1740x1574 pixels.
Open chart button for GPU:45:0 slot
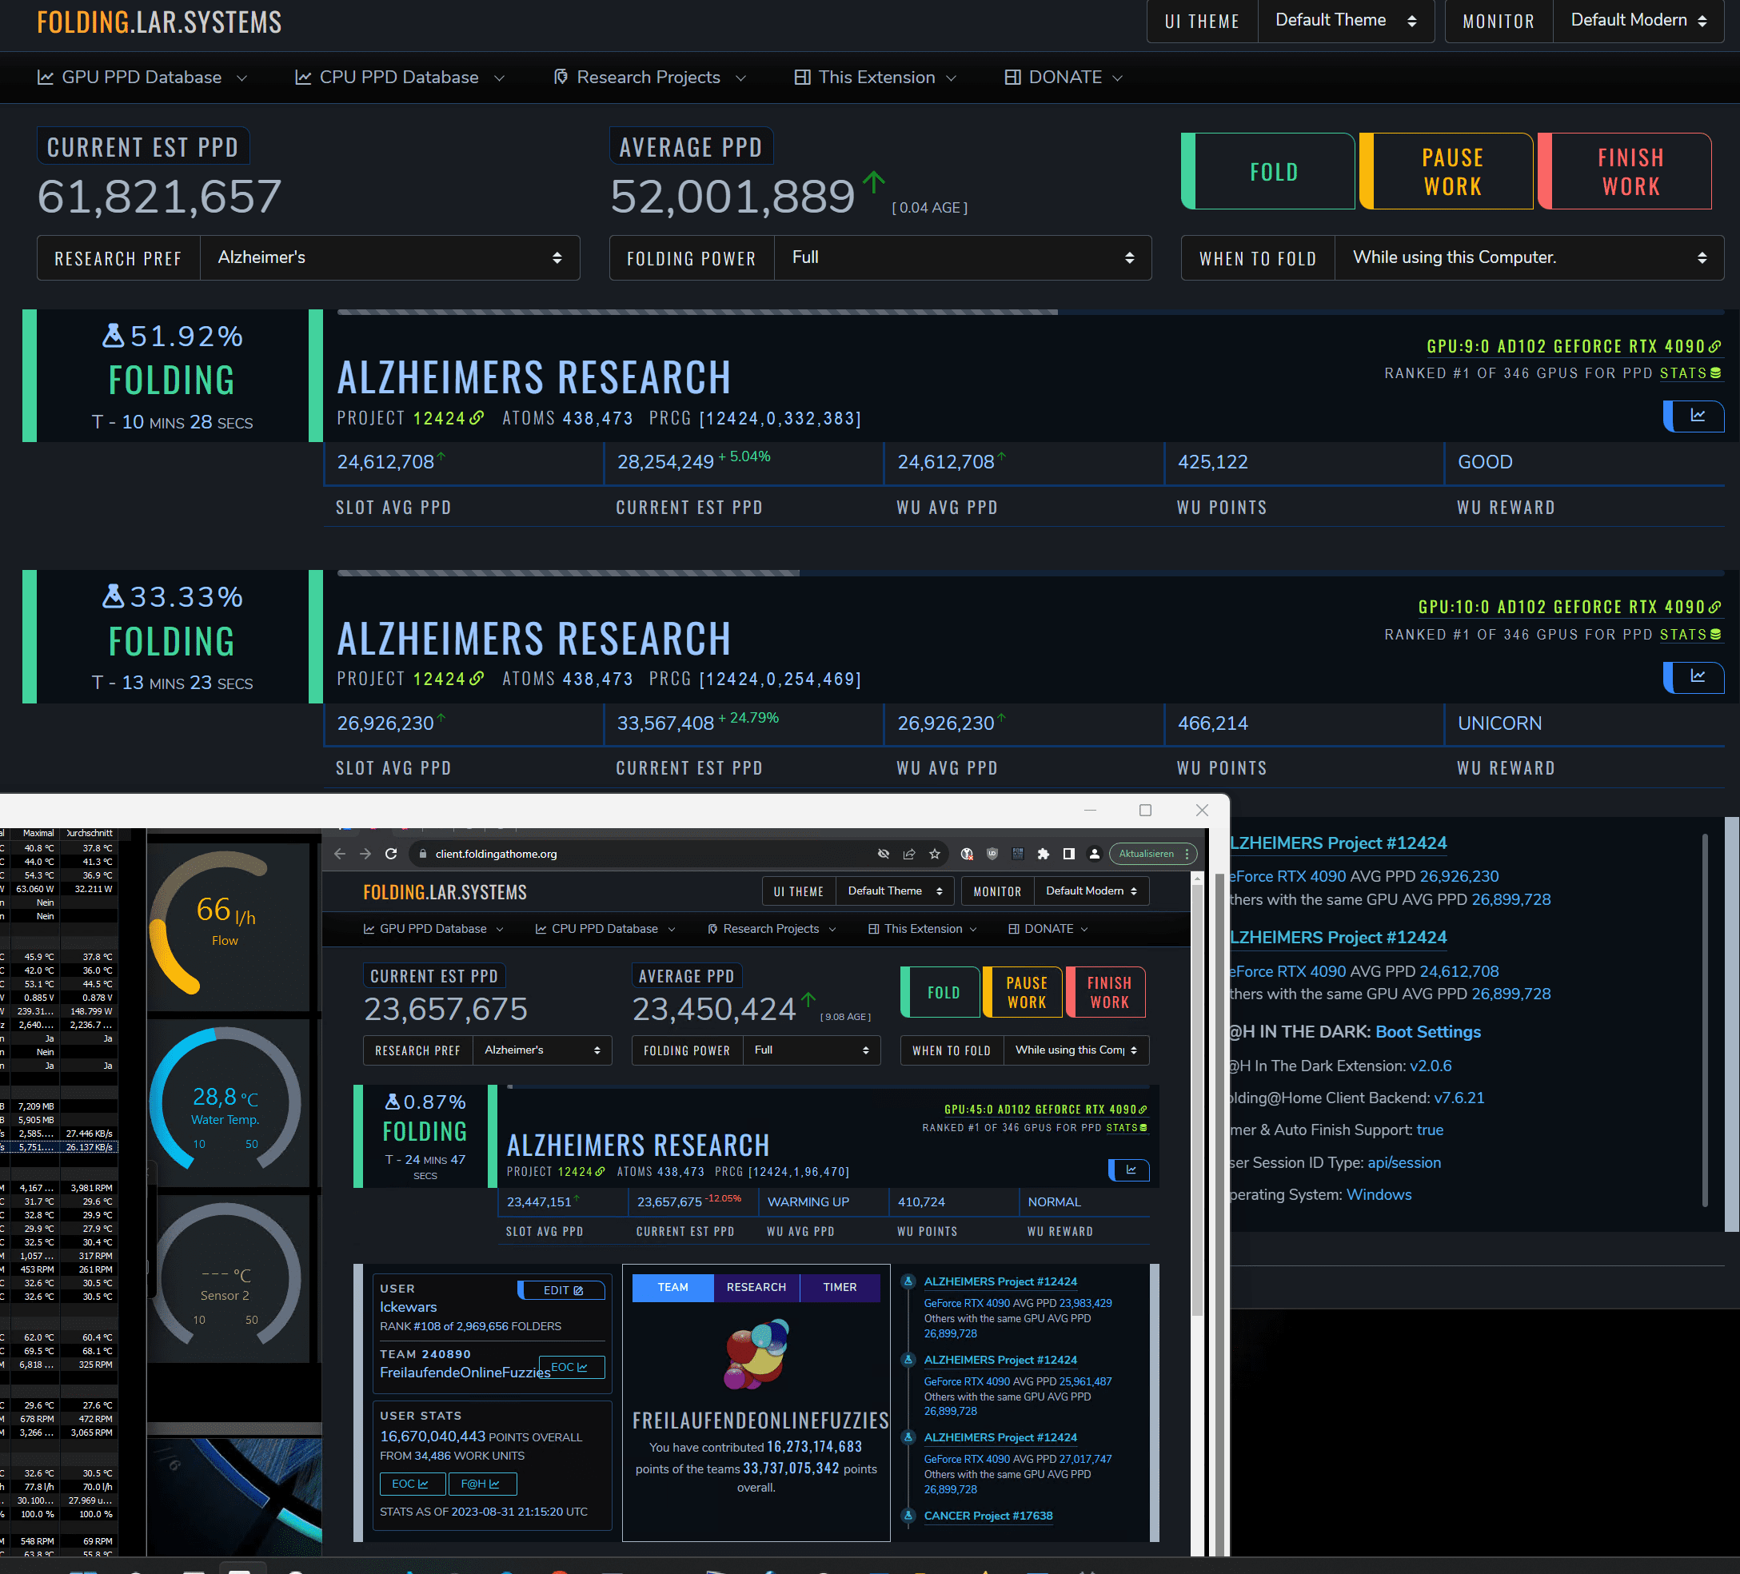coord(1129,1170)
